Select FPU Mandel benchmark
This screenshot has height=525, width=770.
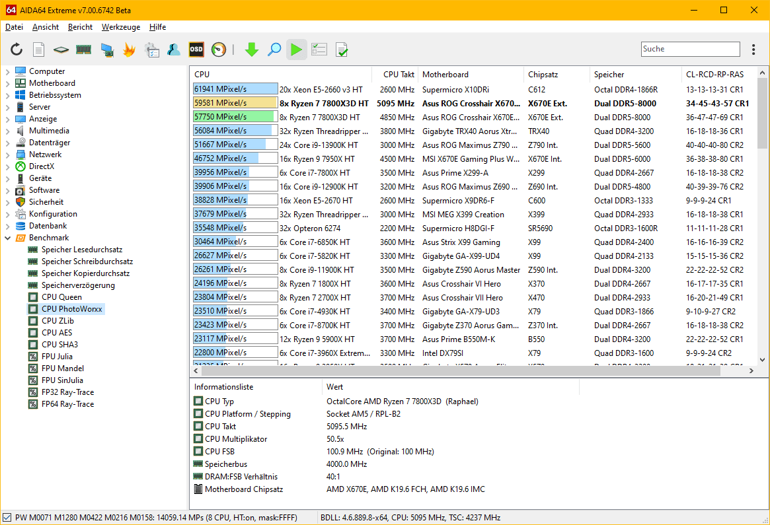62,368
